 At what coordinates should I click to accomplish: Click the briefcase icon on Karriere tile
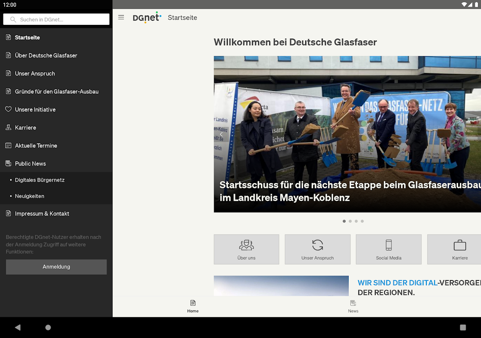click(x=460, y=245)
